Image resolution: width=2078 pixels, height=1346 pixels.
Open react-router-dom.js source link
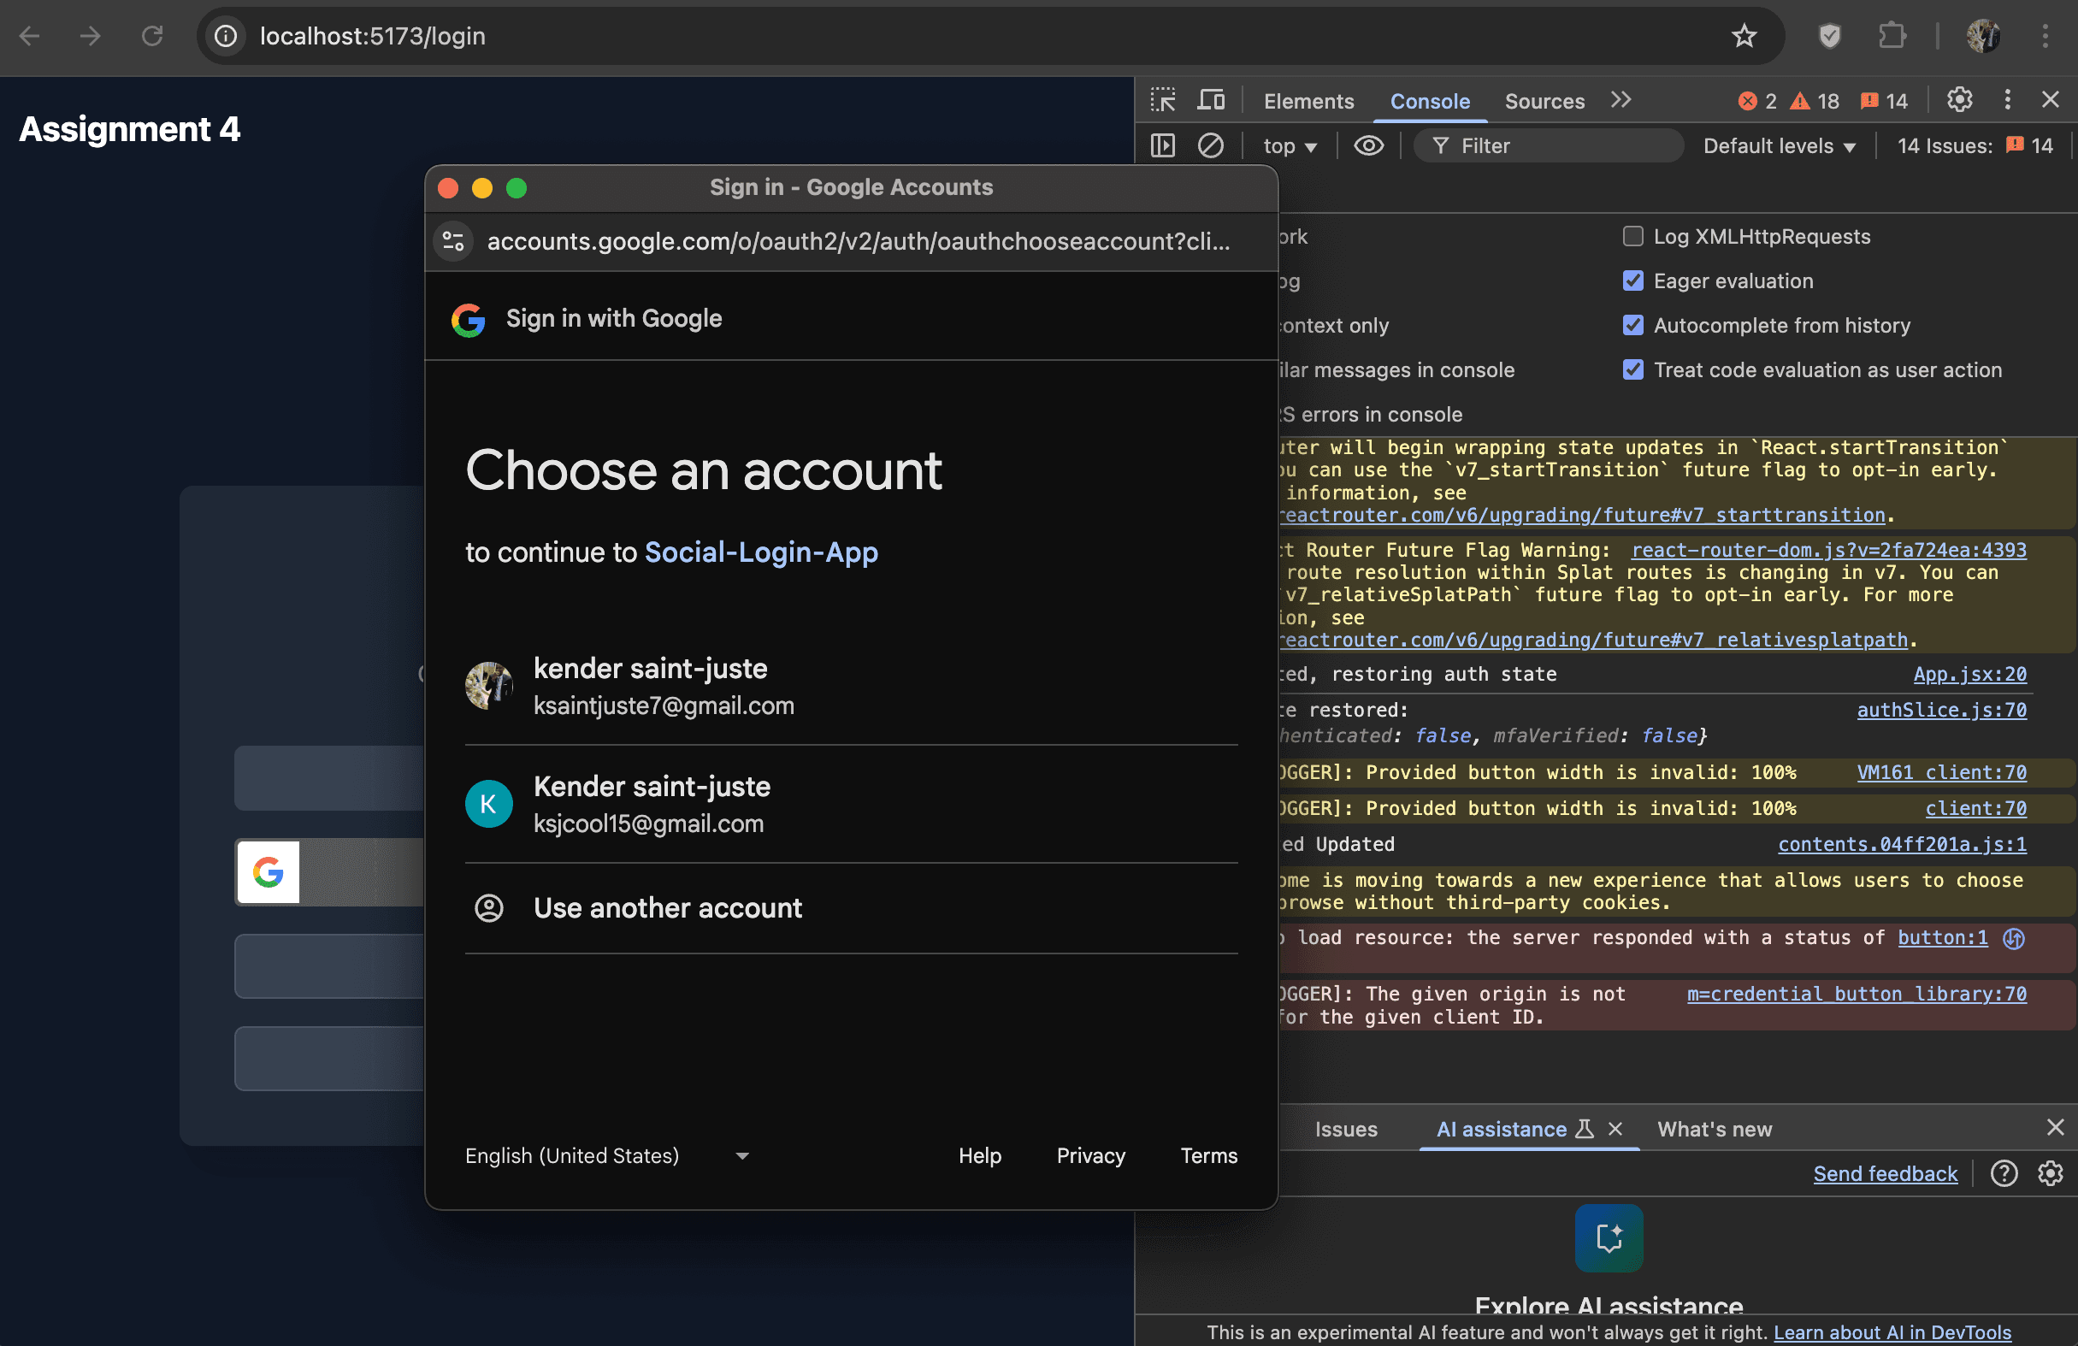click(1828, 550)
